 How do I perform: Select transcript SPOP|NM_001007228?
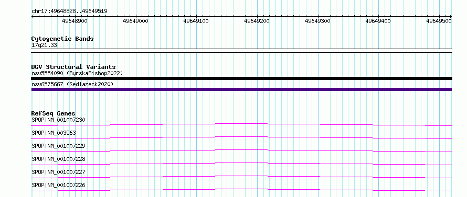(58, 159)
